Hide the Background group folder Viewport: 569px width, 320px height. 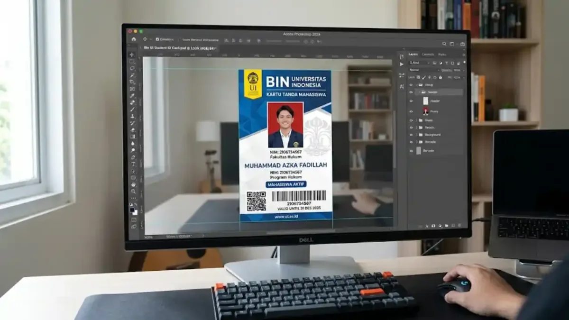411,135
